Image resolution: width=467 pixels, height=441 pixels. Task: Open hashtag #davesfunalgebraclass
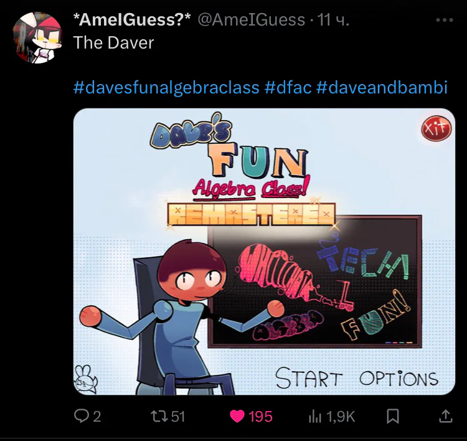click(x=166, y=87)
